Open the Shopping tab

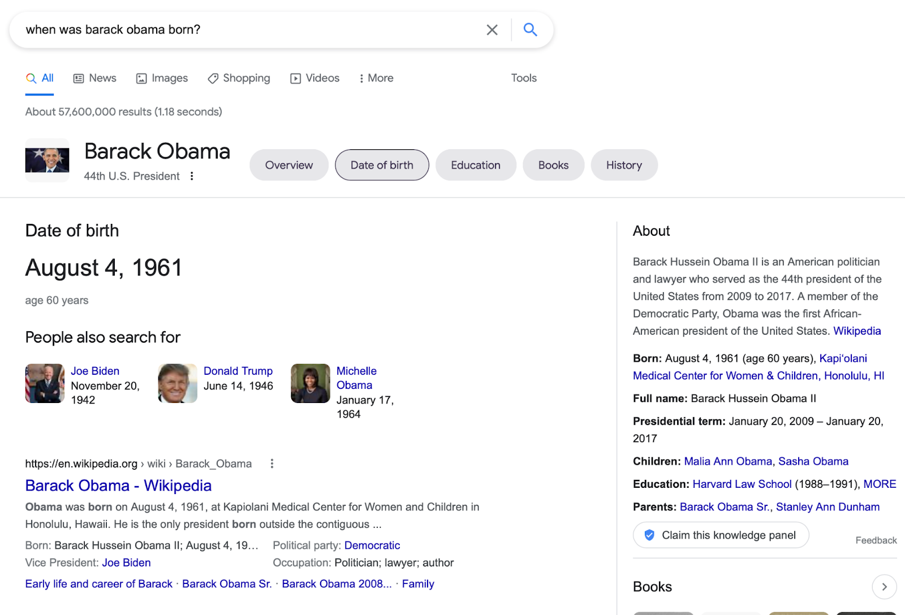[239, 78]
